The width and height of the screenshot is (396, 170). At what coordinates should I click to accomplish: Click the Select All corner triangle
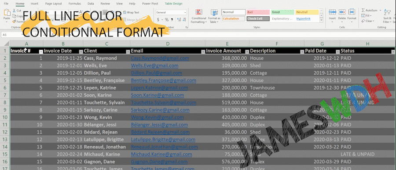(x=7, y=43)
